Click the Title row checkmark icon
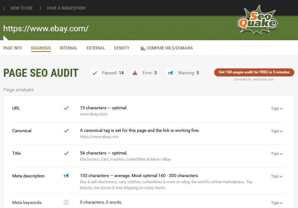Viewport: 298px width, 208px height. (x=66, y=153)
